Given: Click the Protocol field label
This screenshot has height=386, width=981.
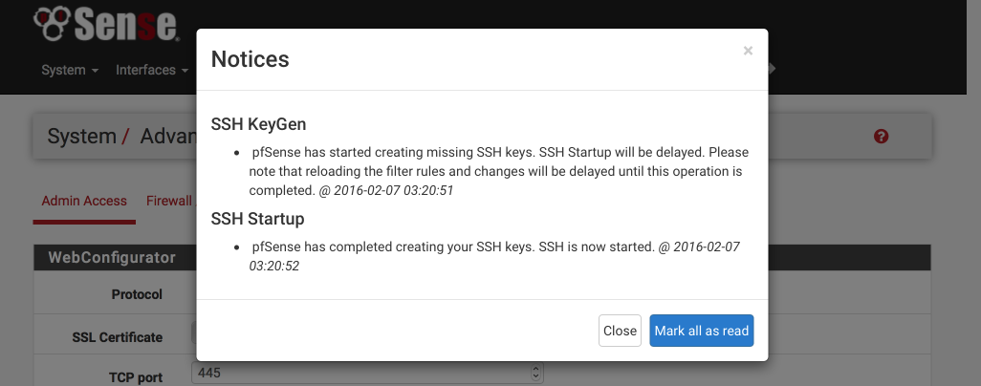Looking at the screenshot, I should [137, 294].
